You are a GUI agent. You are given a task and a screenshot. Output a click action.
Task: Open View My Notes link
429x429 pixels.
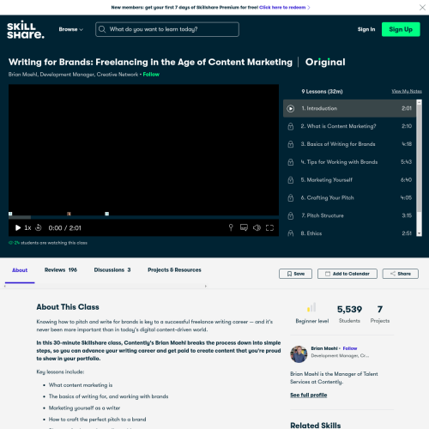(x=407, y=91)
